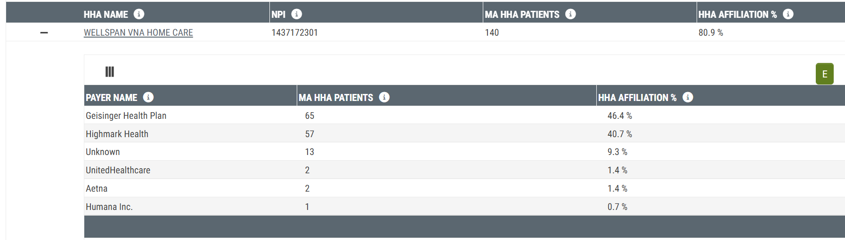Click info icon for payer MA HHA PATIENTS

coord(384,97)
